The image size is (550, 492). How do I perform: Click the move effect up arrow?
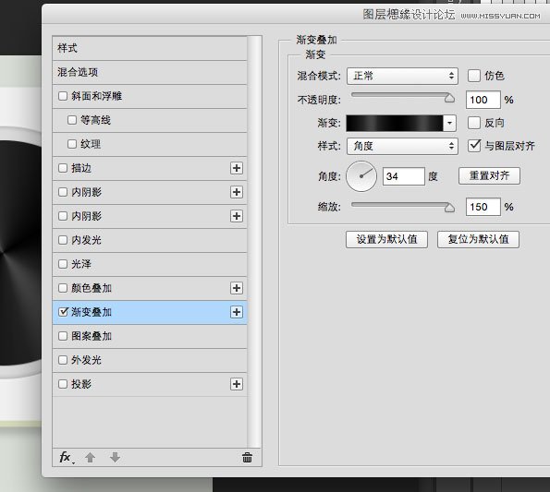pos(91,457)
